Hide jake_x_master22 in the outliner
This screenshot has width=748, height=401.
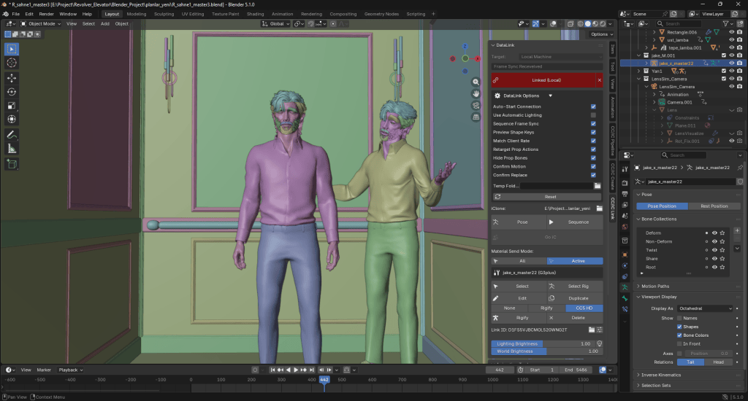click(731, 63)
